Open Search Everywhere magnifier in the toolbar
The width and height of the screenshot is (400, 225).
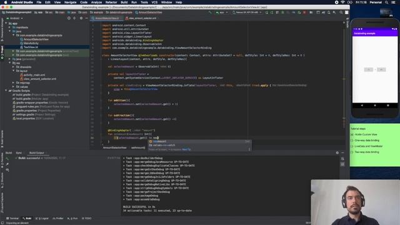coord(341,12)
